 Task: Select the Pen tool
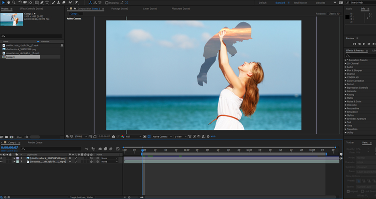click(42, 2)
